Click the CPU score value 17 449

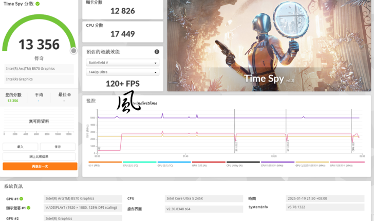pos(123,34)
